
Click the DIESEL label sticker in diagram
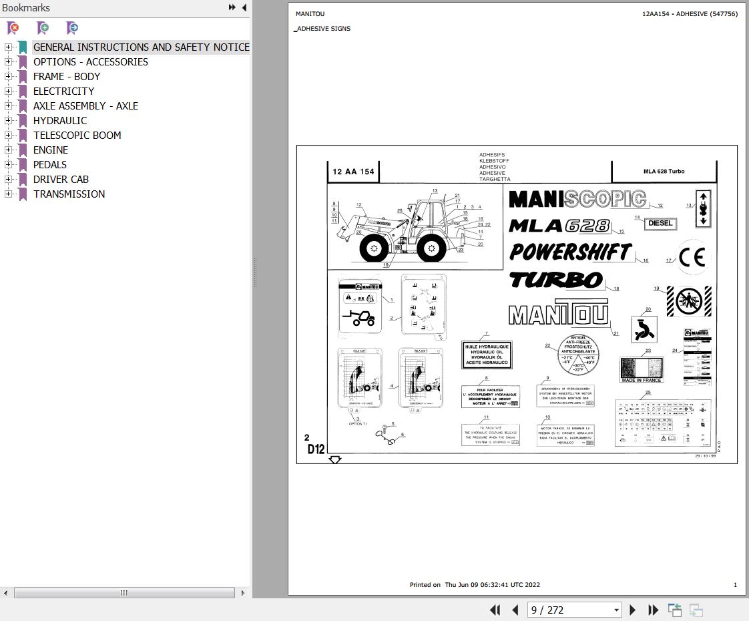point(660,223)
